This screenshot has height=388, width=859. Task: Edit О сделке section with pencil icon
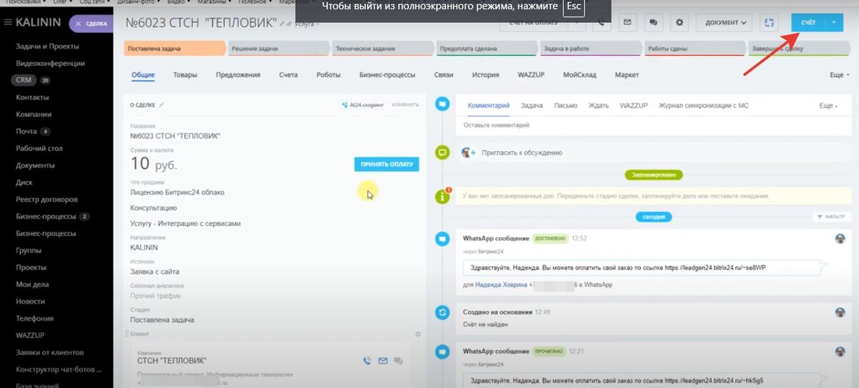click(x=162, y=105)
